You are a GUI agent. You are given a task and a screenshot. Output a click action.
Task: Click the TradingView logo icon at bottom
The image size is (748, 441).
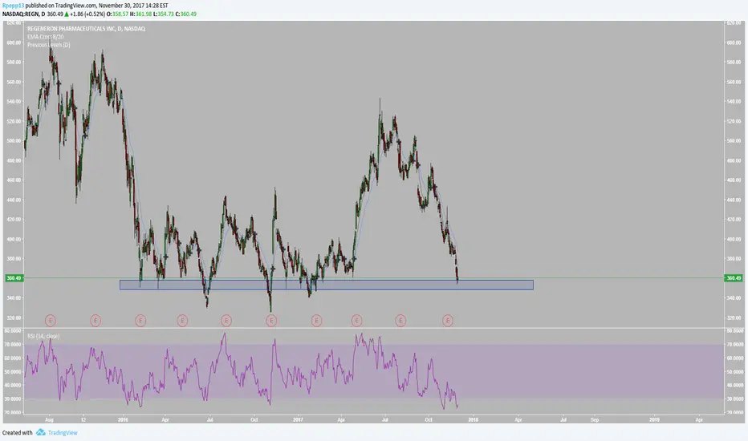click(x=41, y=432)
